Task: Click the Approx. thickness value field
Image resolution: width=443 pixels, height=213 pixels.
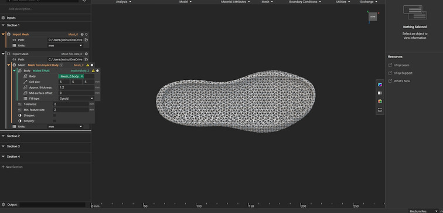Action: point(76,87)
